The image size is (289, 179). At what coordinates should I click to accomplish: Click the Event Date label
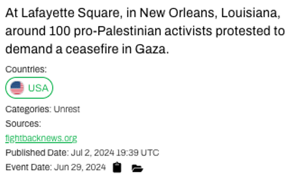pyautogui.click(x=29, y=167)
